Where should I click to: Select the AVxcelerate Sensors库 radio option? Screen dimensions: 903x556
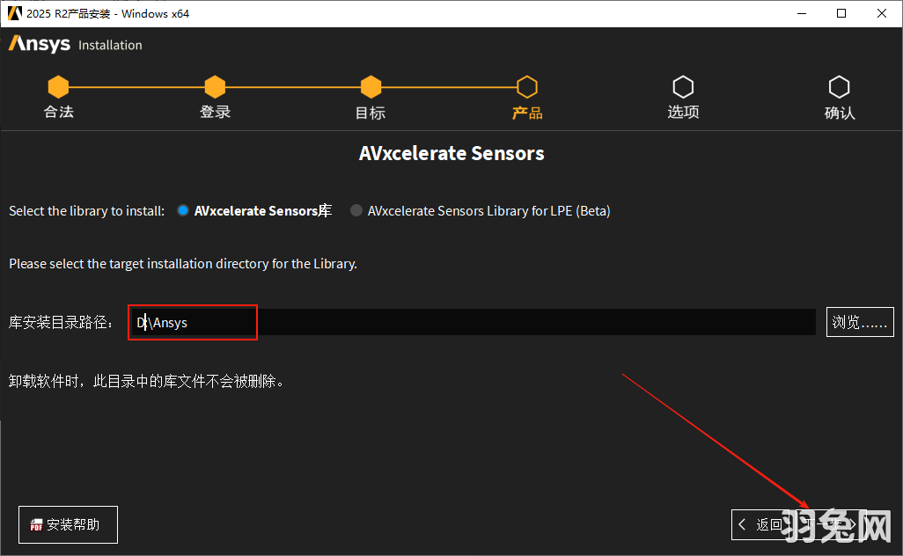click(183, 211)
